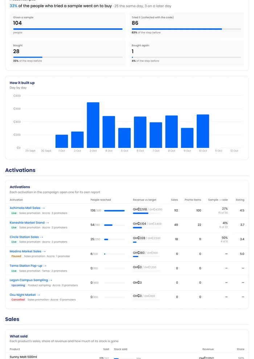The width and height of the screenshot is (254, 359).
Task: Click the '112' sales count for Achimota
Action: (176, 210)
